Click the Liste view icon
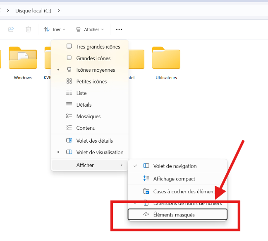The height and width of the screenshot is (241, 268). click(69, 93)
